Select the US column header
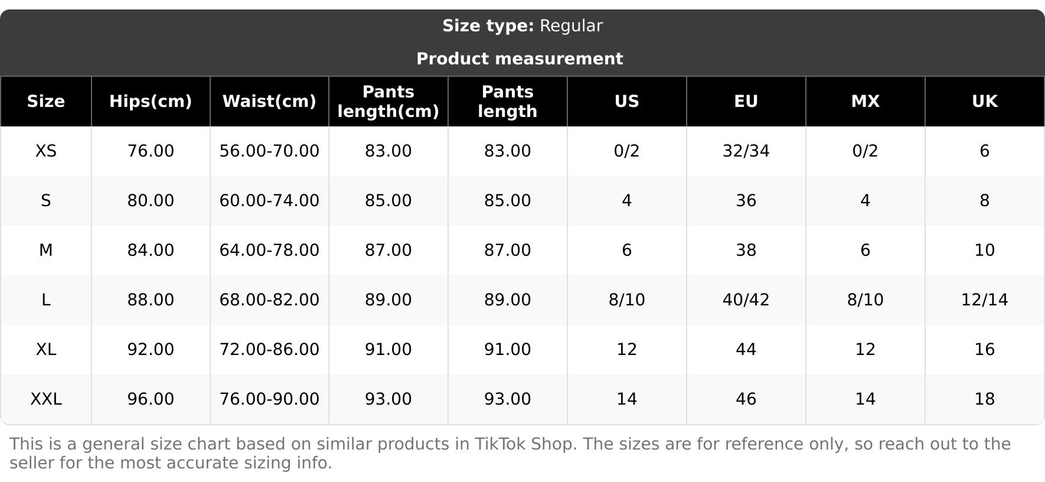Image resolution: width=1045 pixels, height=482 pixels. [x=627, y=102]
